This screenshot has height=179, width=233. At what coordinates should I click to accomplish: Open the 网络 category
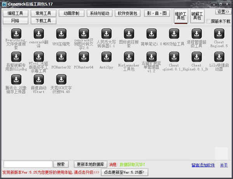pos(16,21)
